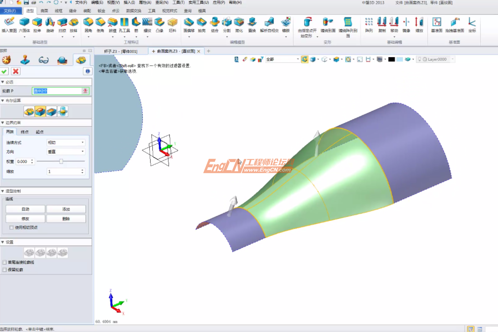
Task: Click the 自动 button under 连线
Action: 25,209
